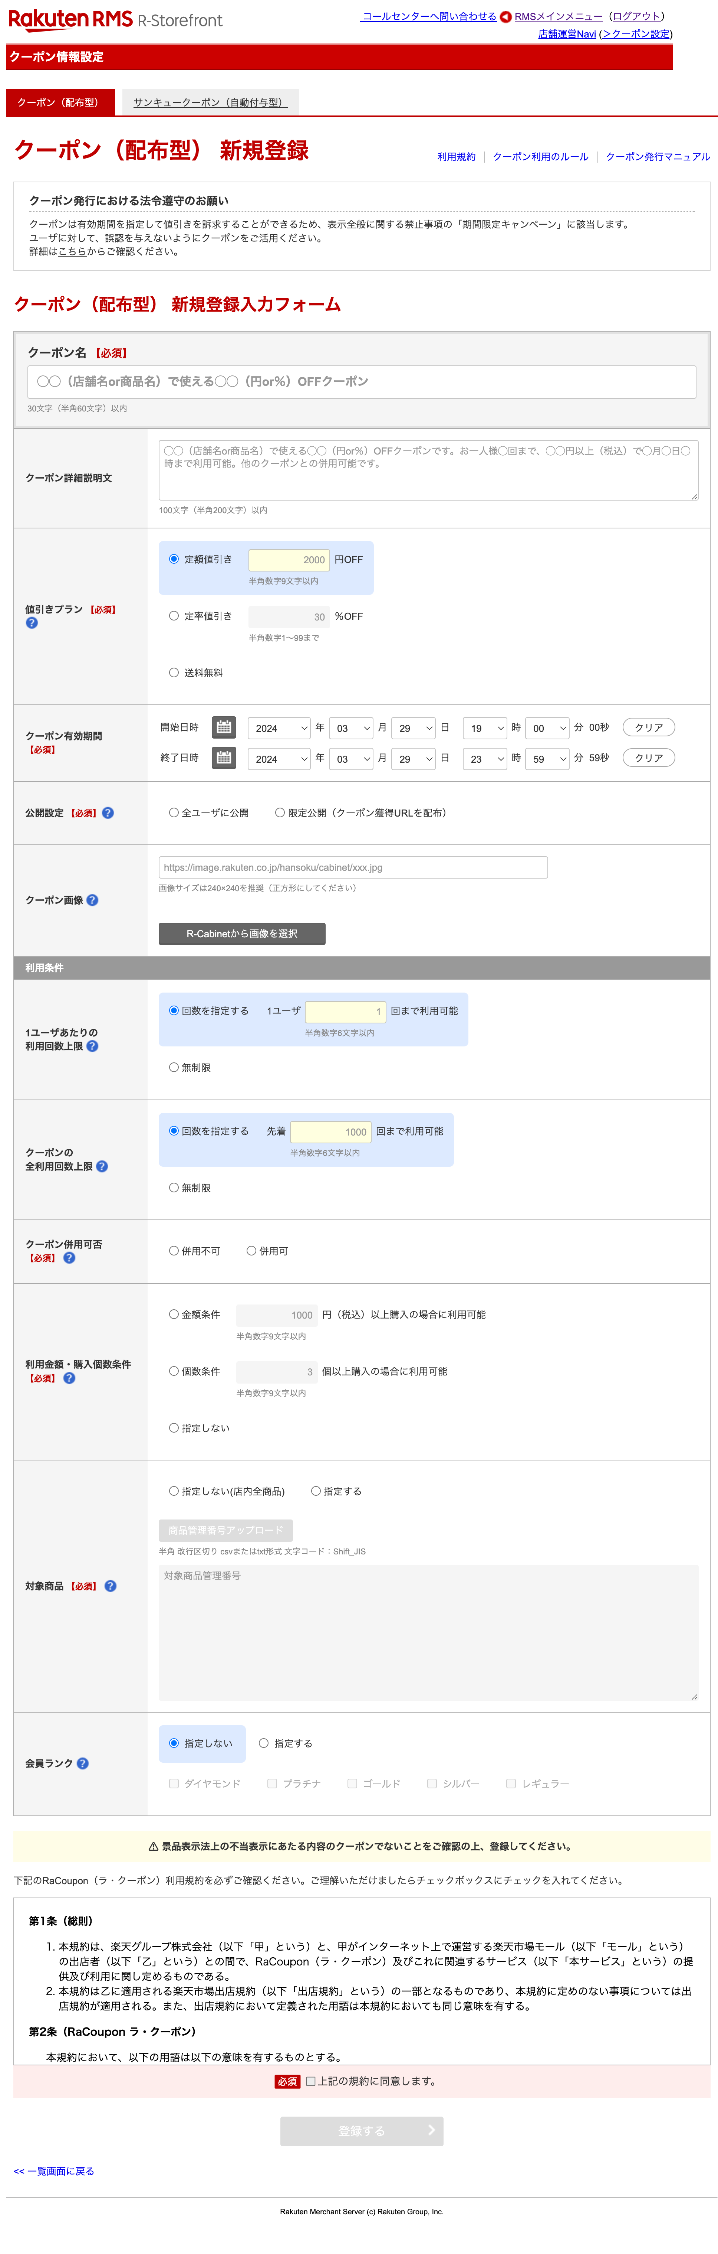This screenshot has width=718, height=2254.
Task: Open 店舗運営Navi link
Action: click(x=567, y=34)
